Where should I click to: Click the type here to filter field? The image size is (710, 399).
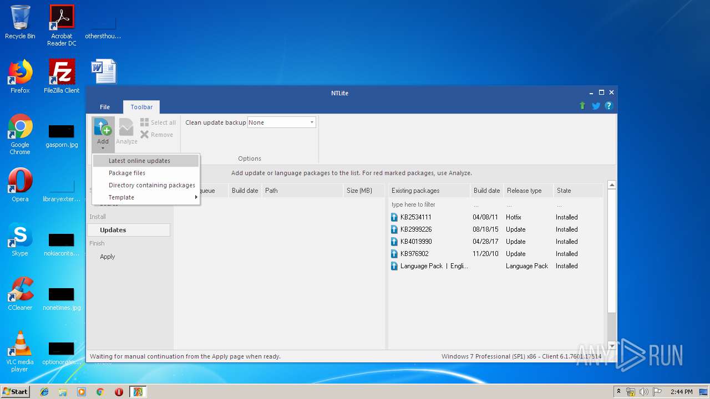pyautogui.click(x=429, y=204)
